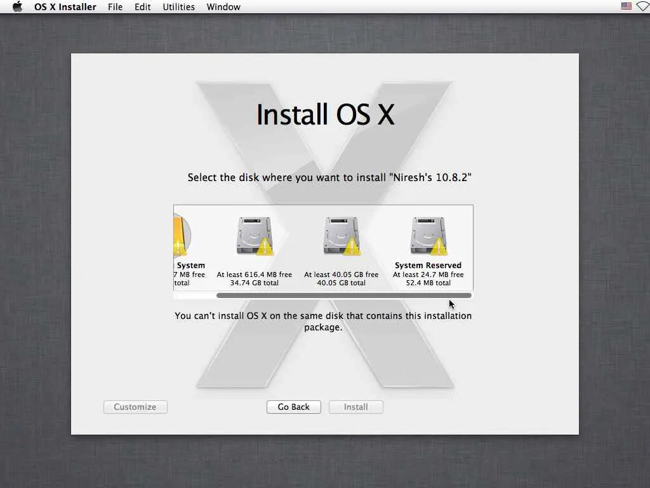
Task: Click the "You can't install OS X" warning
Action: tap(323, 322)
